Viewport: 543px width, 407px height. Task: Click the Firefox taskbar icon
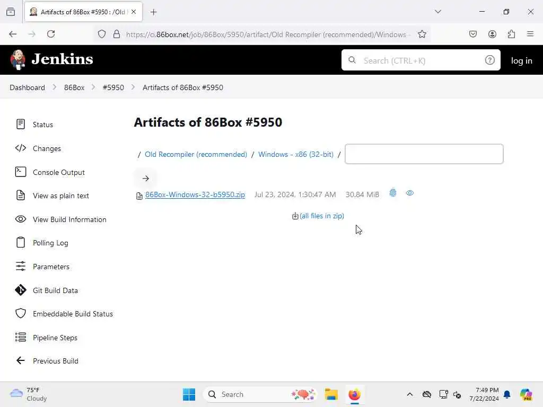[355, 394]
